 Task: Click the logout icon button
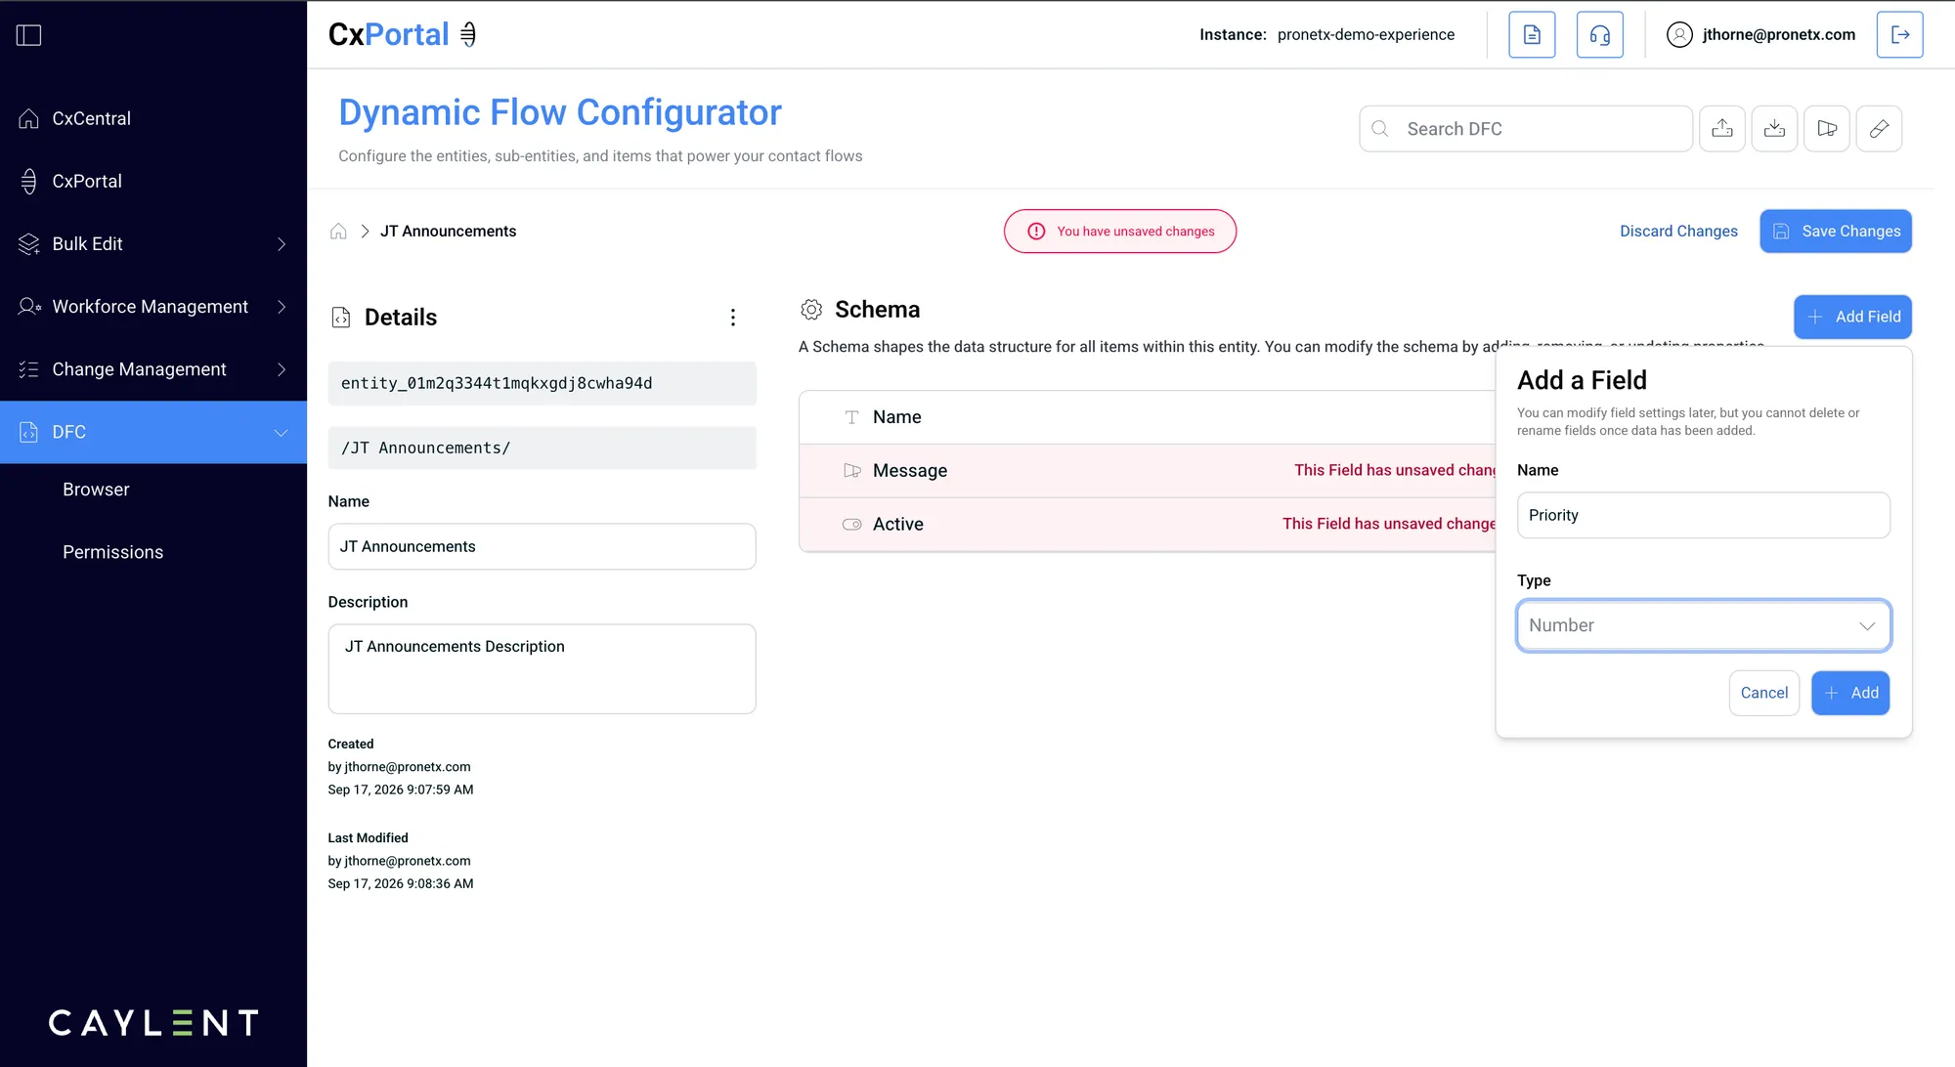pos(1899,35)
